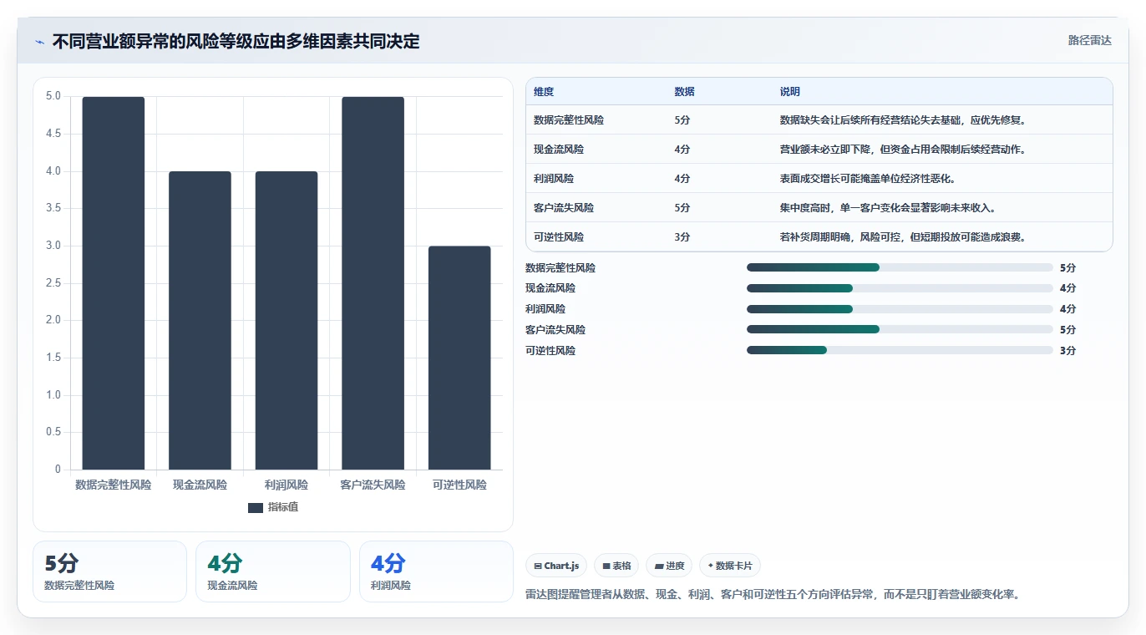Click the 利润风险 progress bar

pos(900,309)
